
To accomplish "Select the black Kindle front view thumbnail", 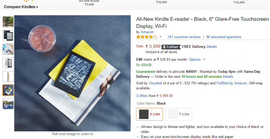I will pyautogui.click(x=8, y=36).
